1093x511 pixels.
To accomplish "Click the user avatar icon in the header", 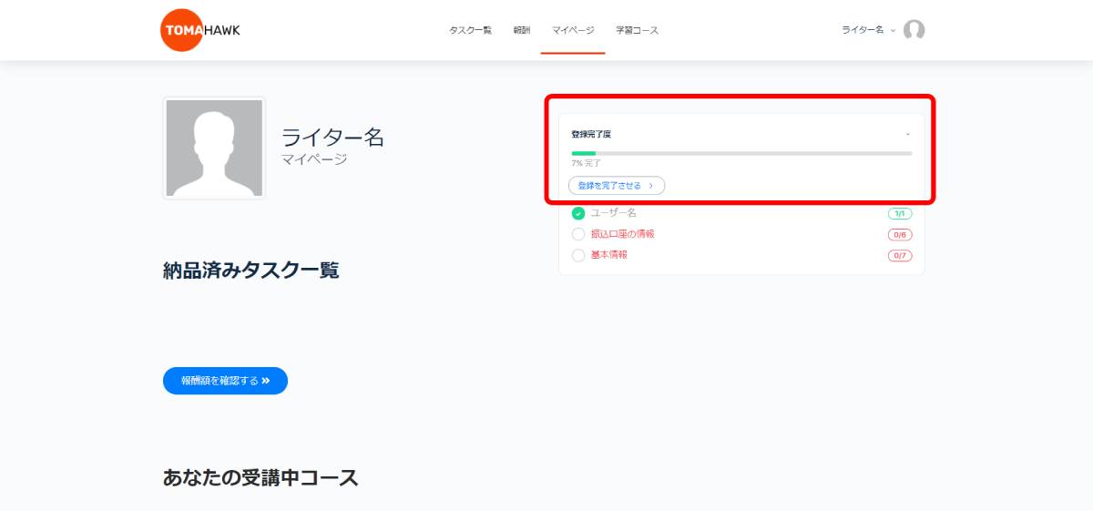I will (914, 30).
